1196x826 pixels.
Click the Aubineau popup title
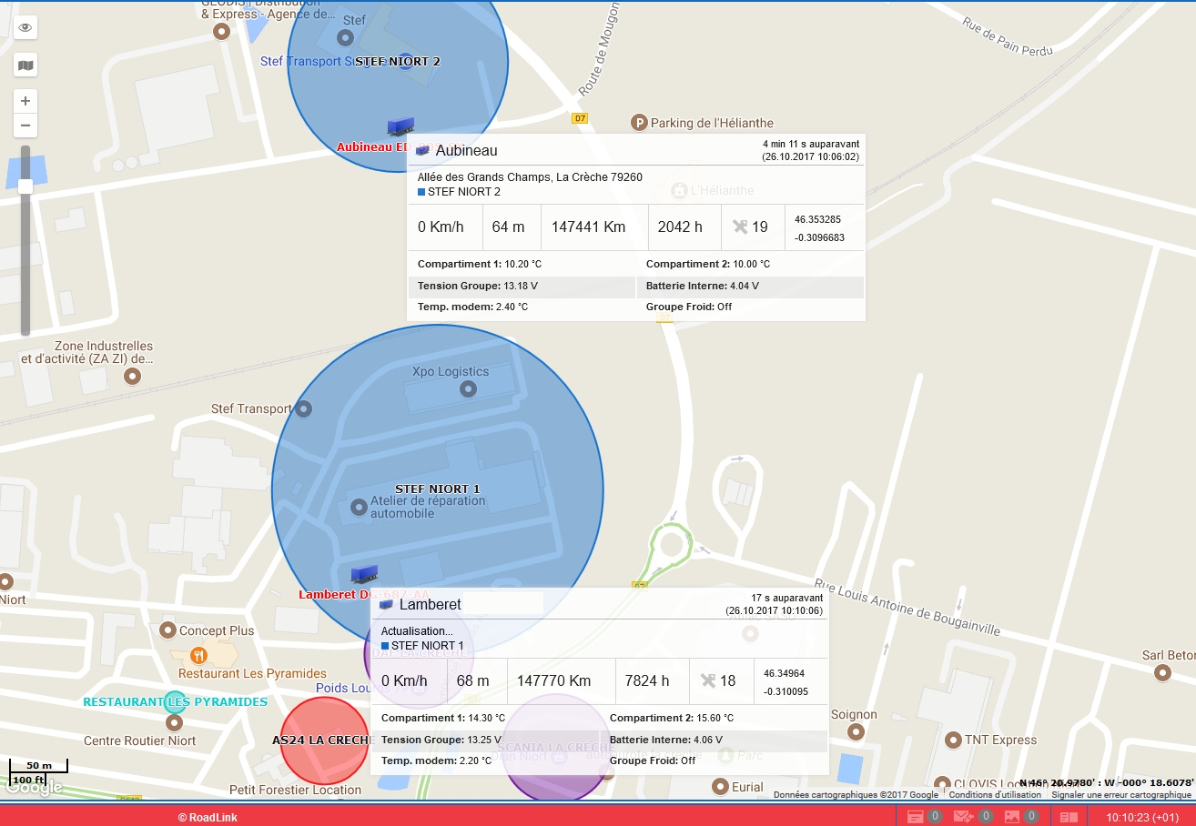(x=466, y=151)
